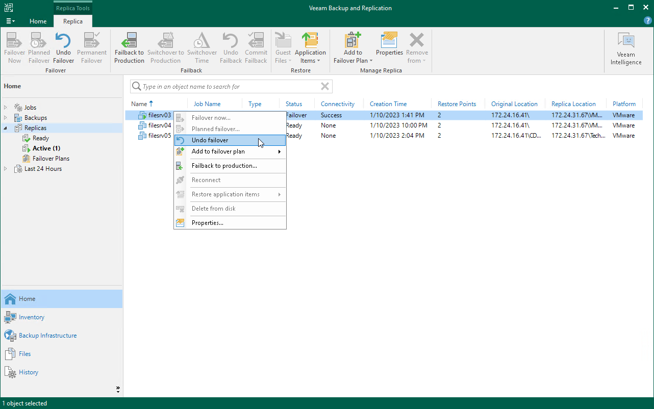Select the Active (1) replicas node
Viewport: 654px width, 409px height.
46,148
